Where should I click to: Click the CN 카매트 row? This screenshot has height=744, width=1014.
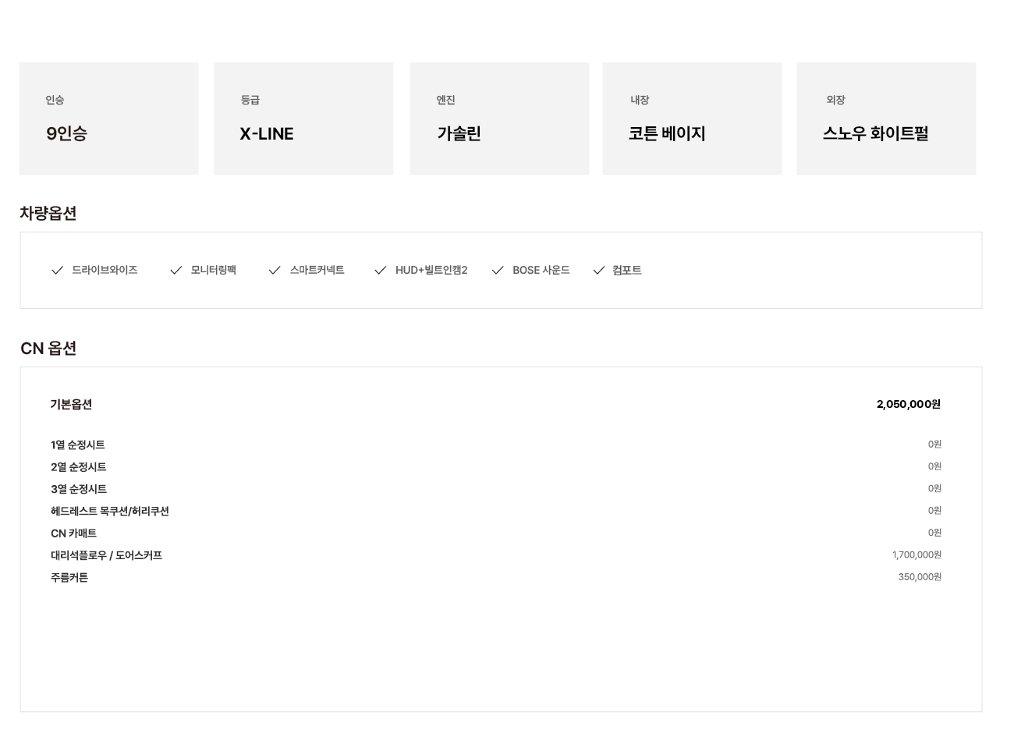496,533
